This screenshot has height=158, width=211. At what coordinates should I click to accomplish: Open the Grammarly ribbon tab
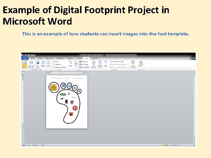pos(95,59)
